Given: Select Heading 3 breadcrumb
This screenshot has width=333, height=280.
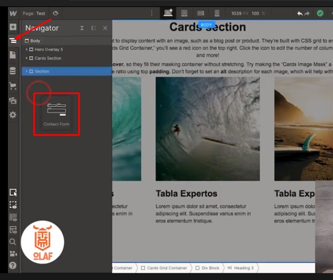Looking at the screenshot, I should [x=240, y=268].
